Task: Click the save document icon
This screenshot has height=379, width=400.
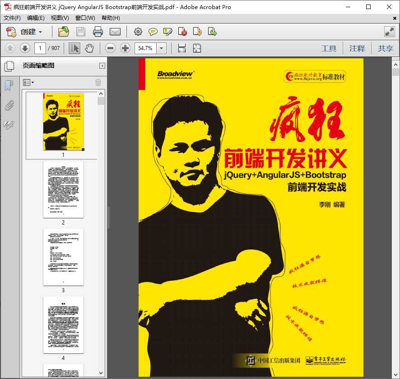Action: click(80, 32)
